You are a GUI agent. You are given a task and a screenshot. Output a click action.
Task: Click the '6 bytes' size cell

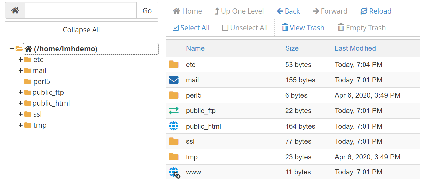coord(296,95)
